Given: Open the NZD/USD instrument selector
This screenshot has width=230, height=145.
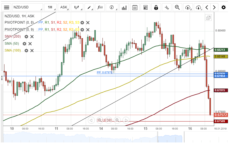Looking at the screenshot, I should (28, 7).
